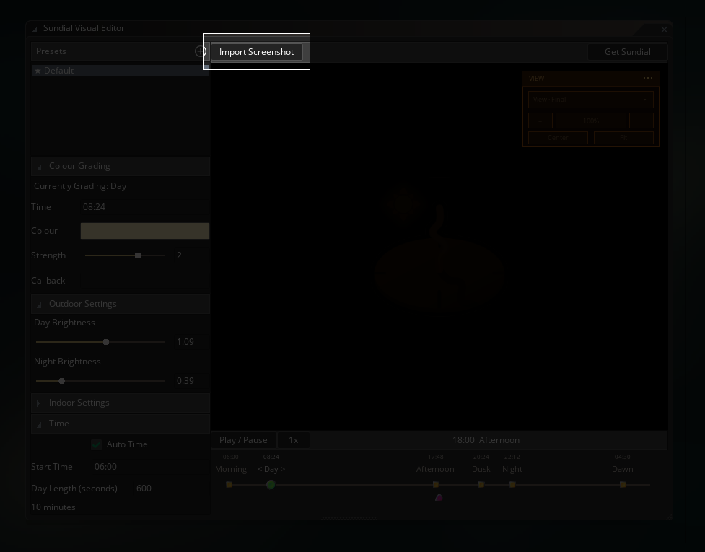Click the zoom out minus button
The width and height of the screenshot is (705, 552).
click(x=540, y=121)
